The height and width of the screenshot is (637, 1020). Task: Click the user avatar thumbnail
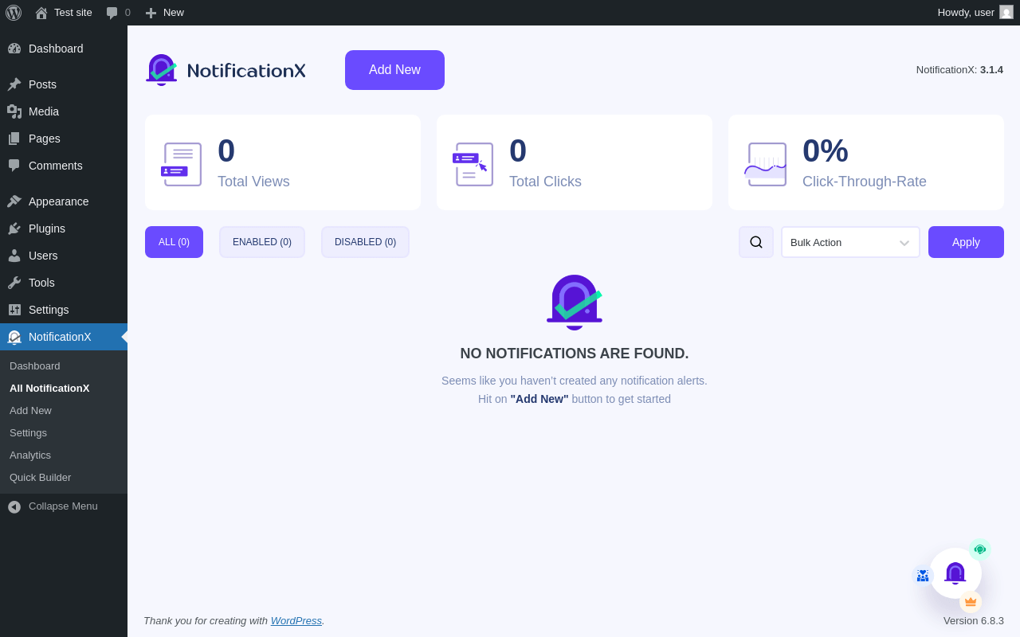(x=1006, y=12)
